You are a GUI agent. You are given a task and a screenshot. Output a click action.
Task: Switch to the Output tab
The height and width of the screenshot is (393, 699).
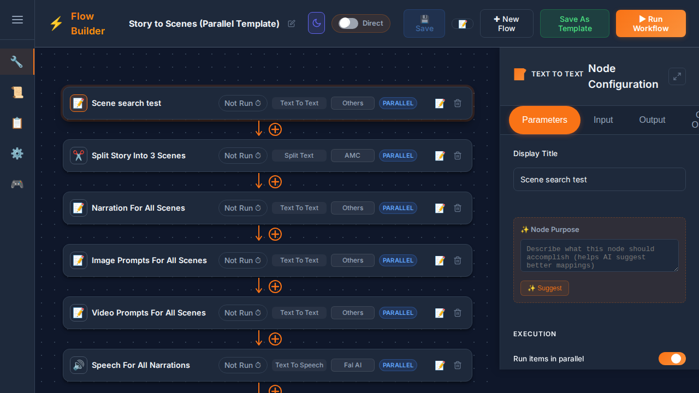pyautogui.click(x=652, y=120)
